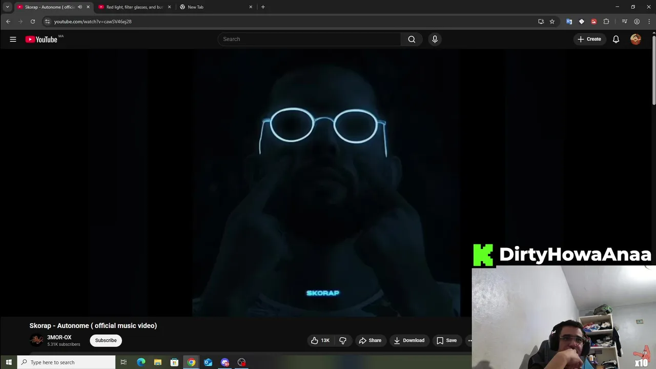
Task: Open Discord from taskbar
Action: 225,362
